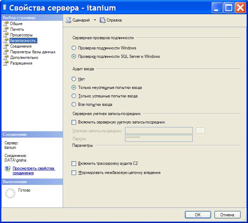Enable Включить серверную учетную запись-посредник checkbox

[x=74, y=122]
